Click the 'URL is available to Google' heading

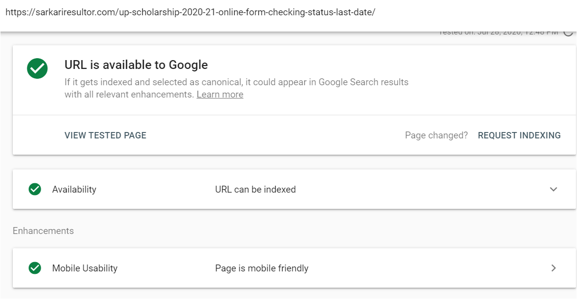[x=136, y=65]
